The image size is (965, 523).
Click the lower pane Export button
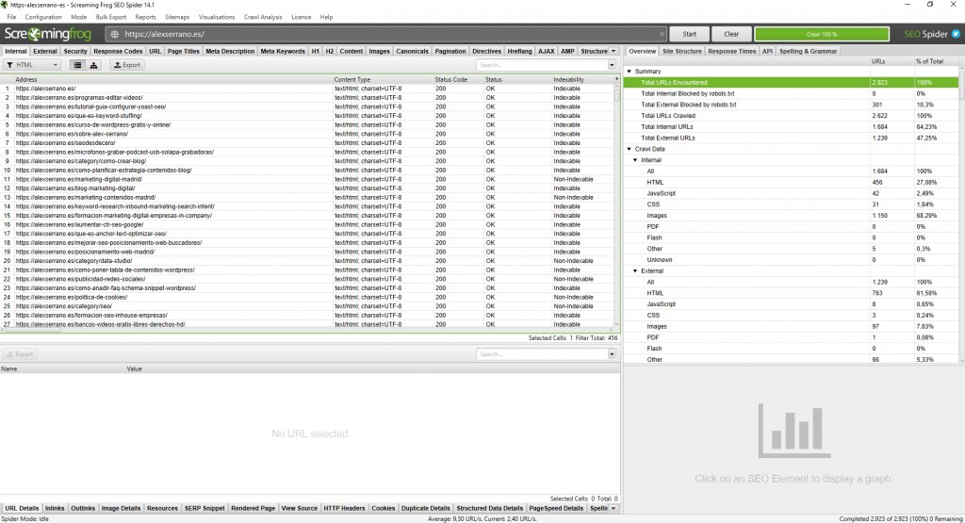[20, 353]
